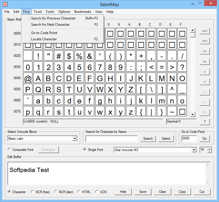219x202 pixels.
Task: Select the ^ caret character cell
Action: 172,89
